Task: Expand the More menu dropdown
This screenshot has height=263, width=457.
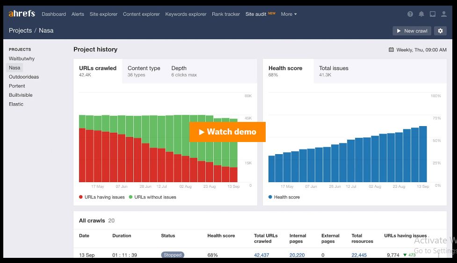Action: (x=289, y=14)
